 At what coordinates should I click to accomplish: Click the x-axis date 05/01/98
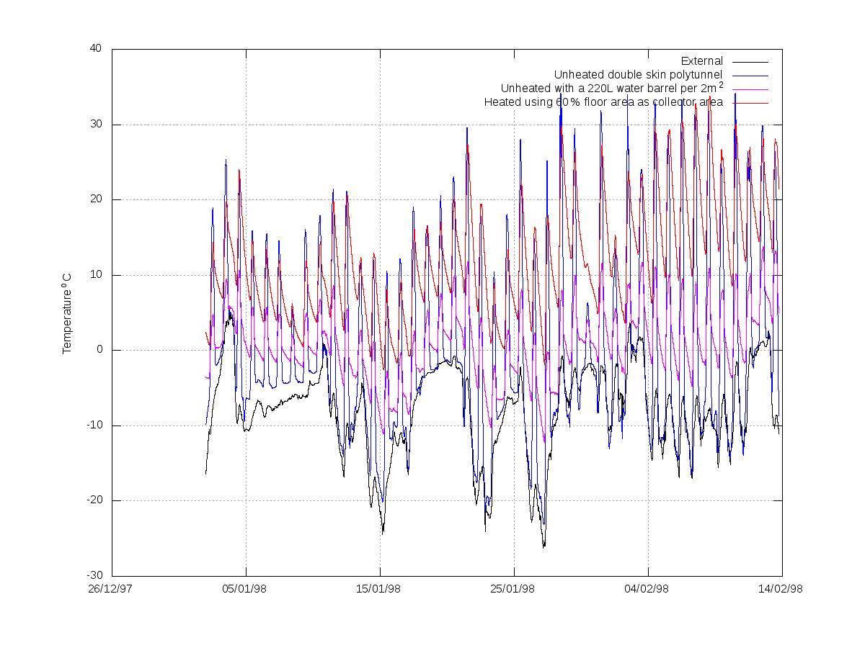tap(246, 588)
